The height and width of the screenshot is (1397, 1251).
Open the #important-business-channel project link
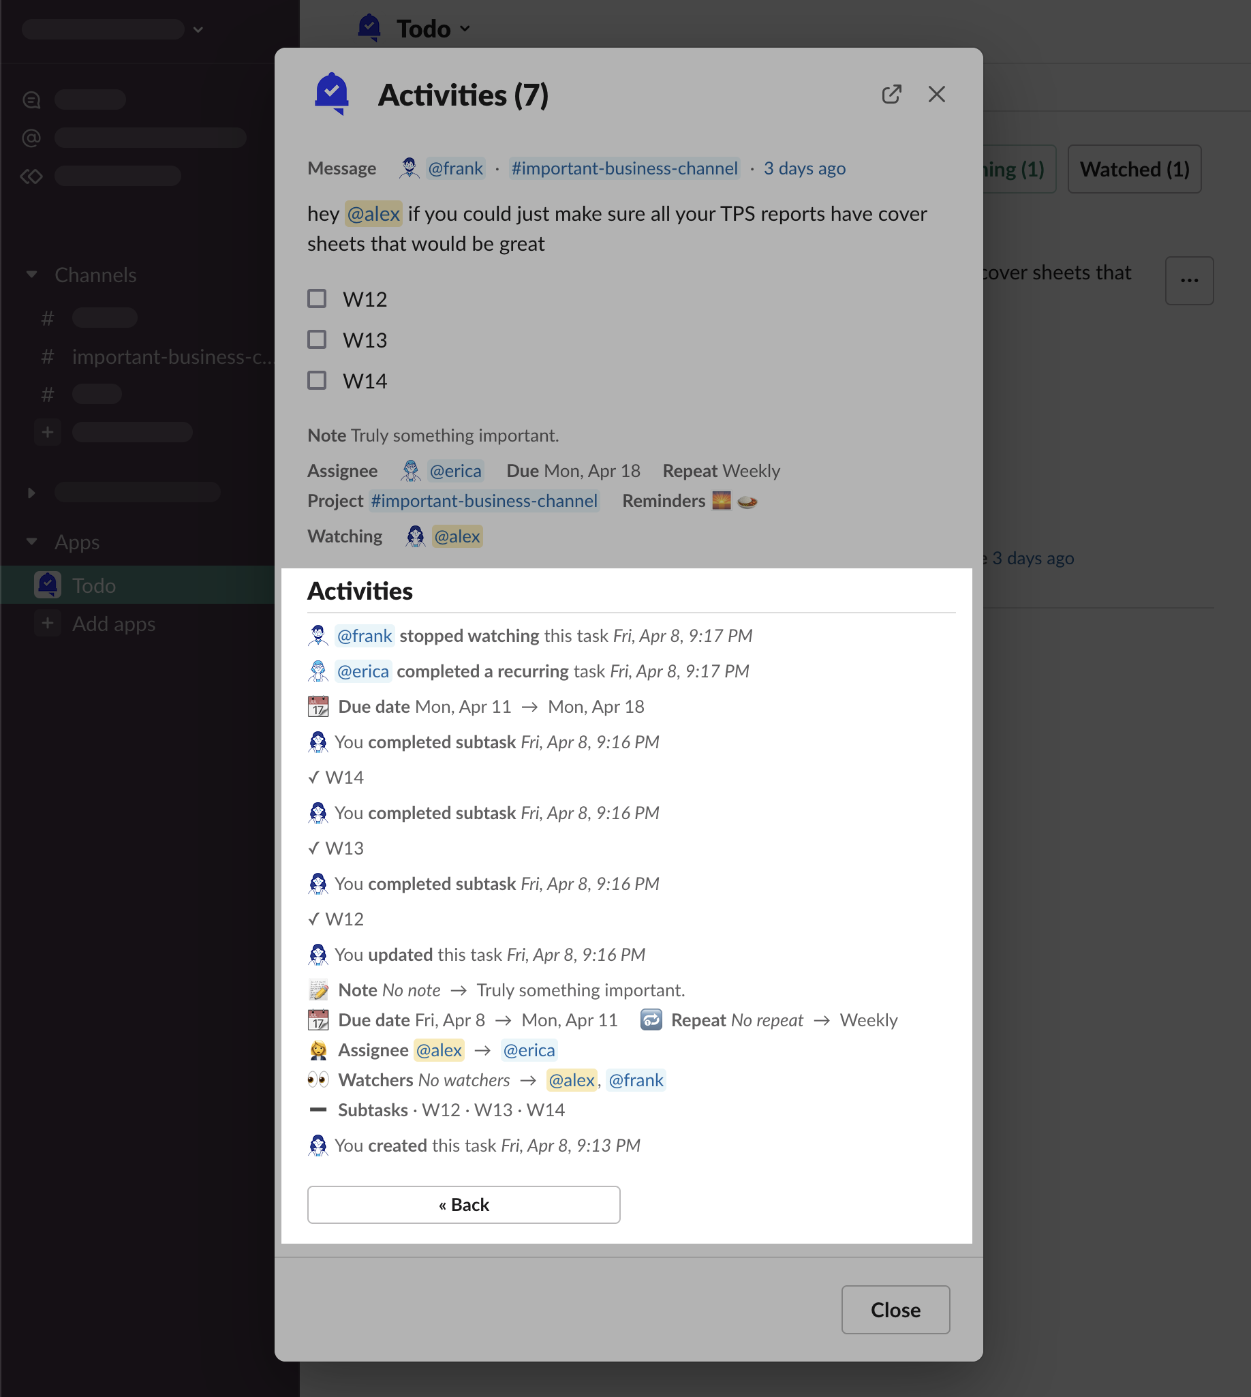[484, 501]
